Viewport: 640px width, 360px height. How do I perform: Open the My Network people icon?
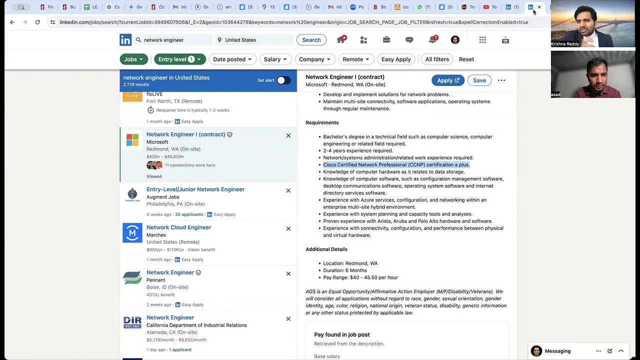(x=363, y=40)
